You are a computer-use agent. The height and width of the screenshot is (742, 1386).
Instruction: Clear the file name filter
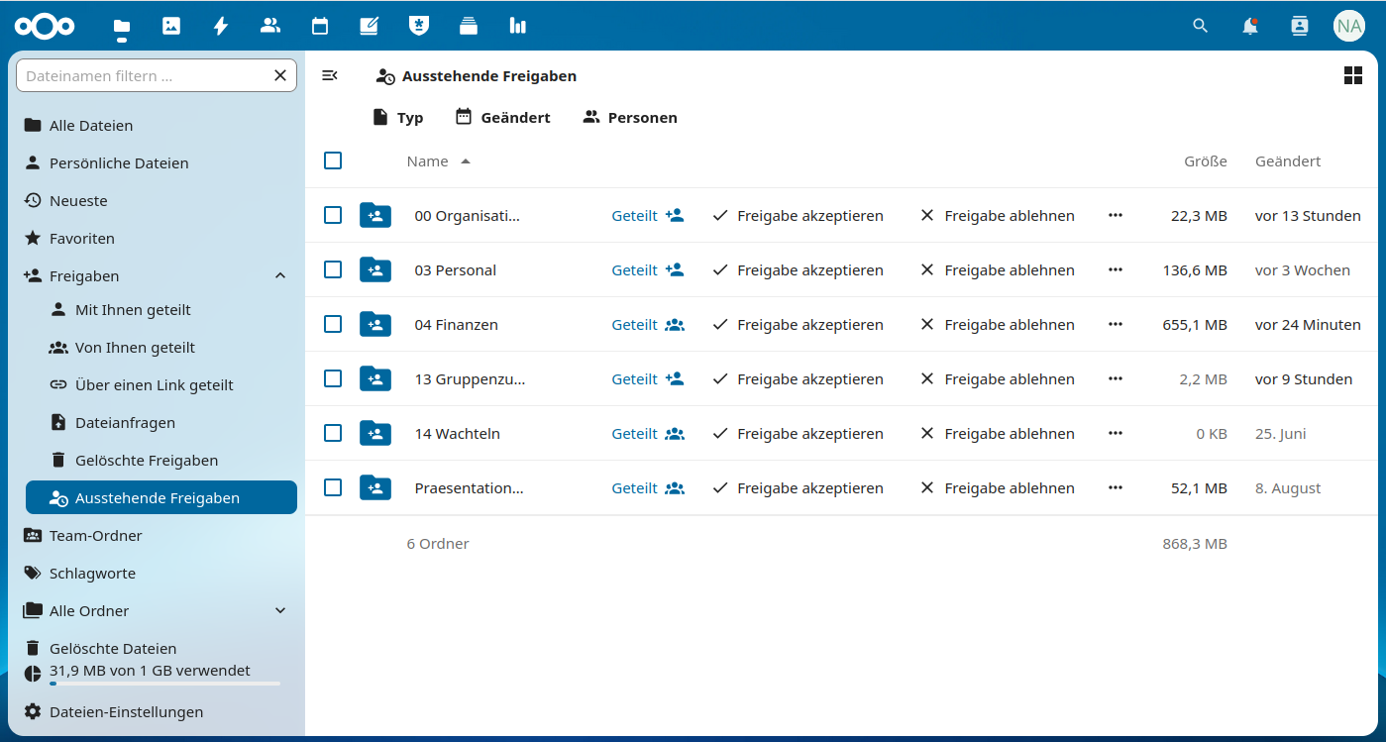pyautogui.click(x=280, y=76)
